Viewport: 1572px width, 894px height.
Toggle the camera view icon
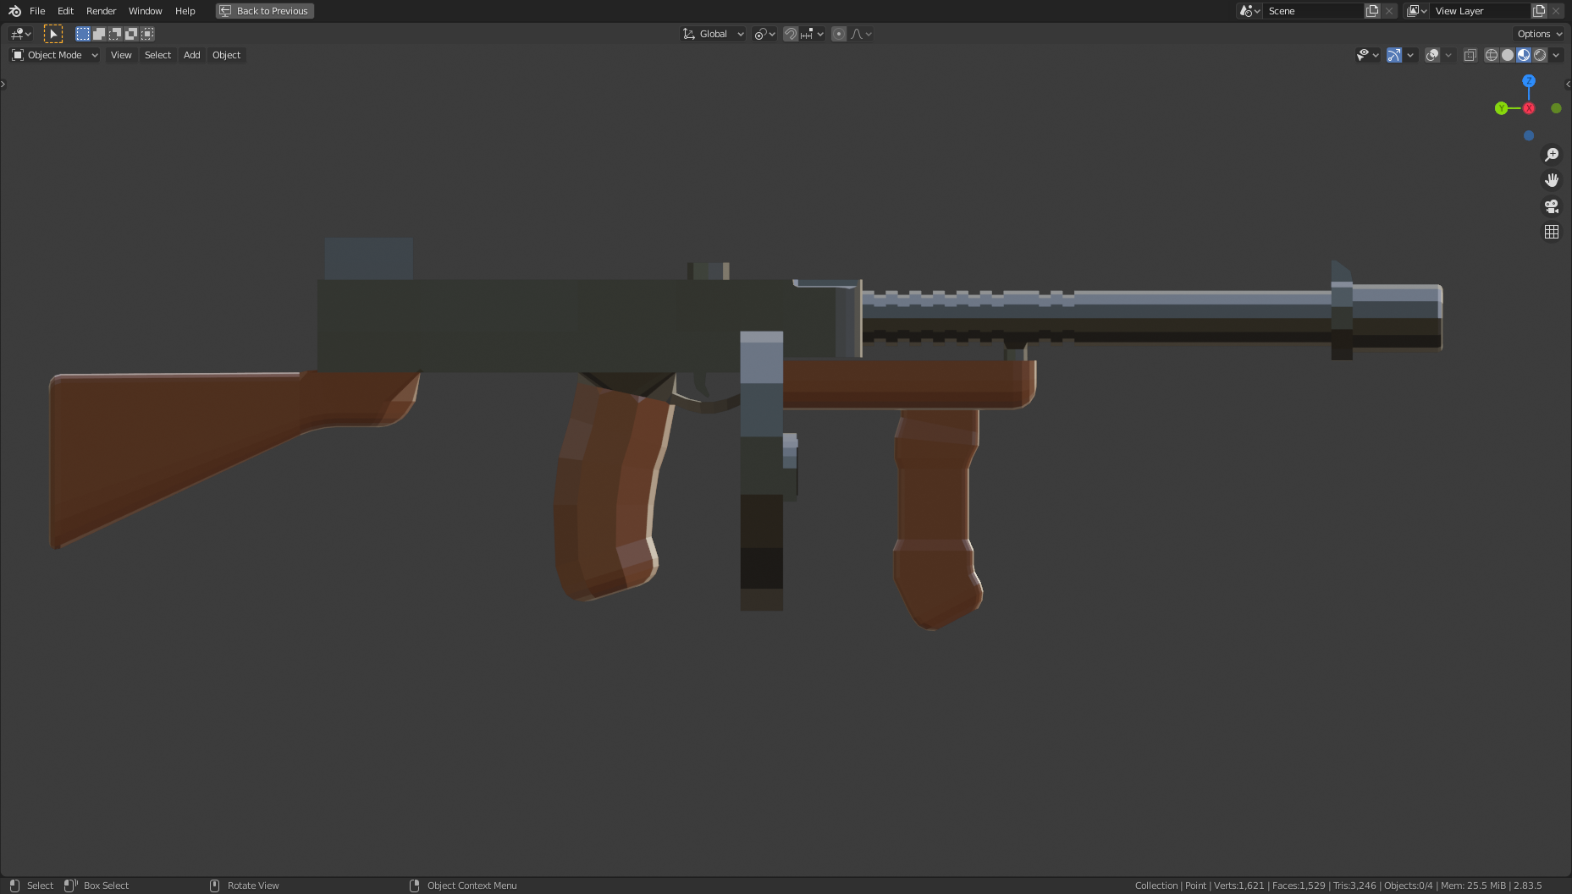(1551, 206)
